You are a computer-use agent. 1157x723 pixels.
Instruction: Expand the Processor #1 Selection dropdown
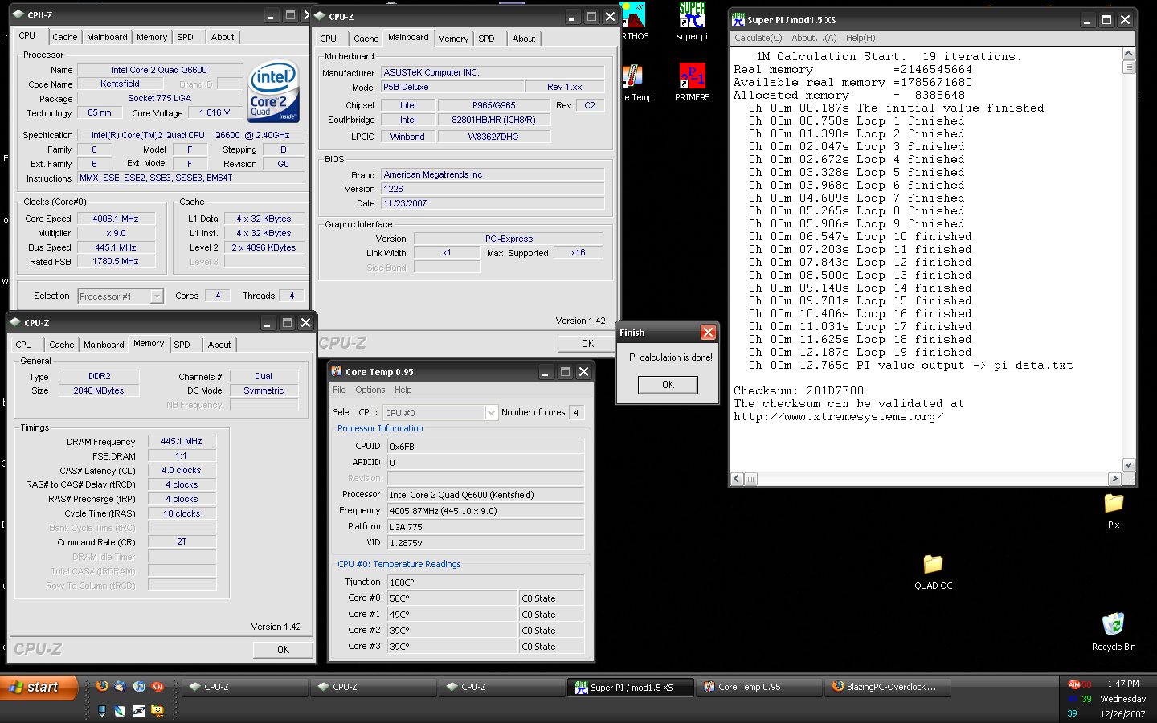pyautogui.click(x=157, y=296)
